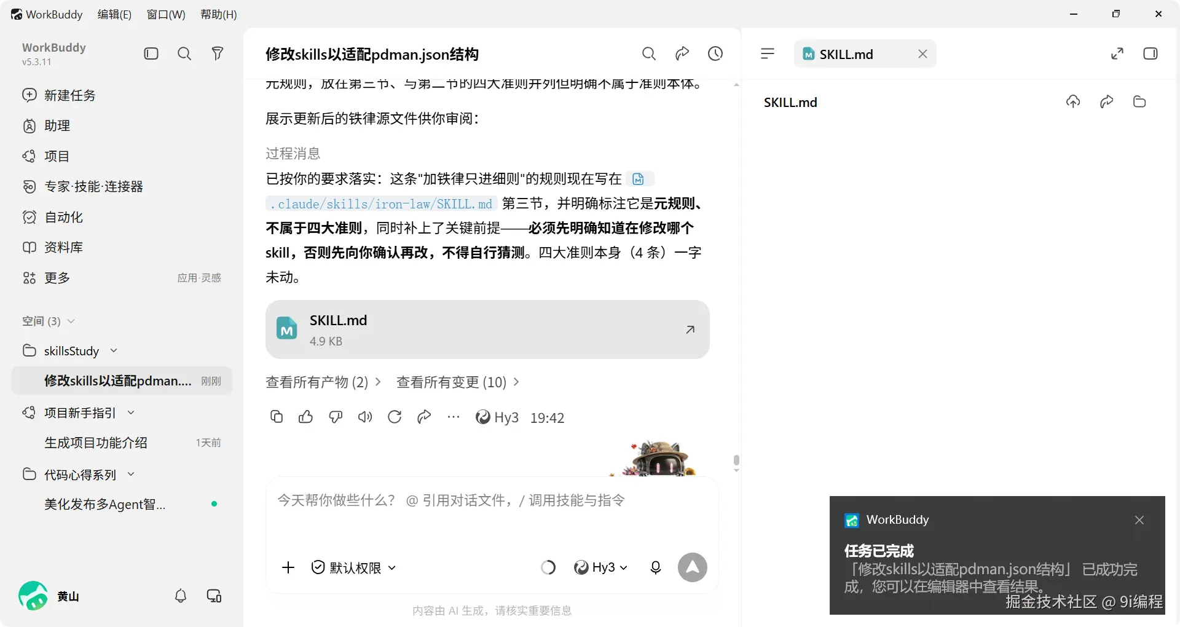Click the chat scrollbar thumb
The image size is (1180, 627).
tap(736, 460)
